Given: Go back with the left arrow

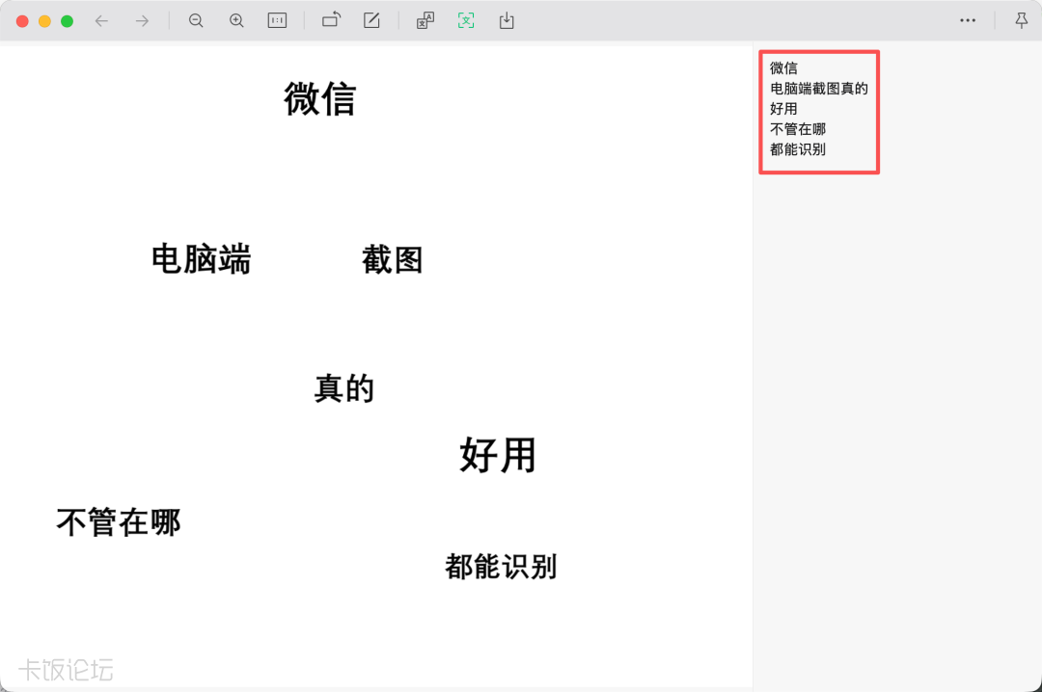Looking at the screenshot, I should point(101,21).
